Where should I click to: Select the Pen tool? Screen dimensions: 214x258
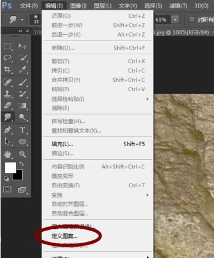pos(7,130)
